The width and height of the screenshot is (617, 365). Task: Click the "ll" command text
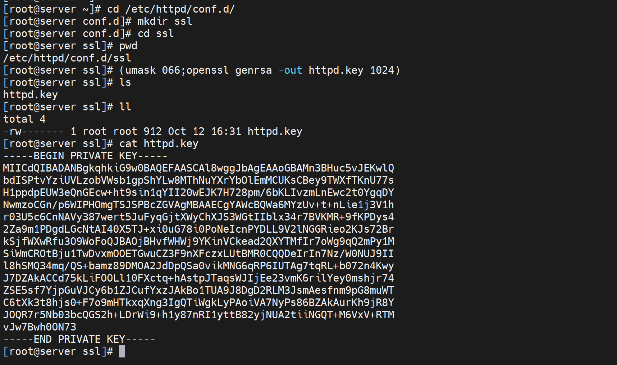click(x=125, y=107)
